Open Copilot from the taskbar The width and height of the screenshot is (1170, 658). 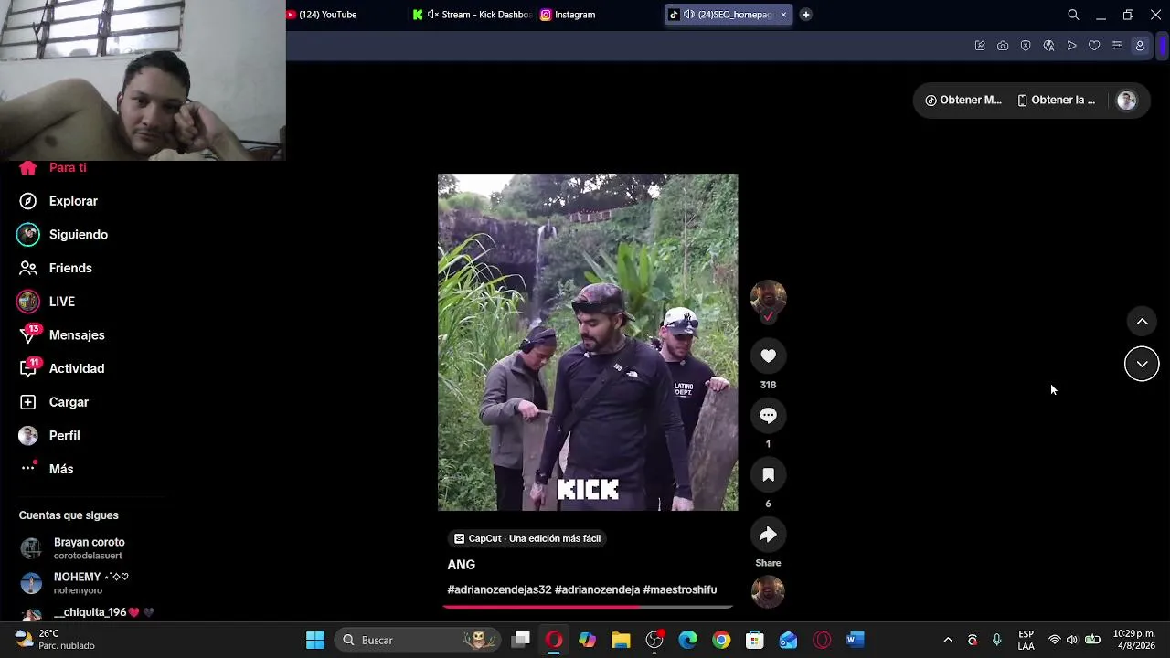click(x=587, y=640)
